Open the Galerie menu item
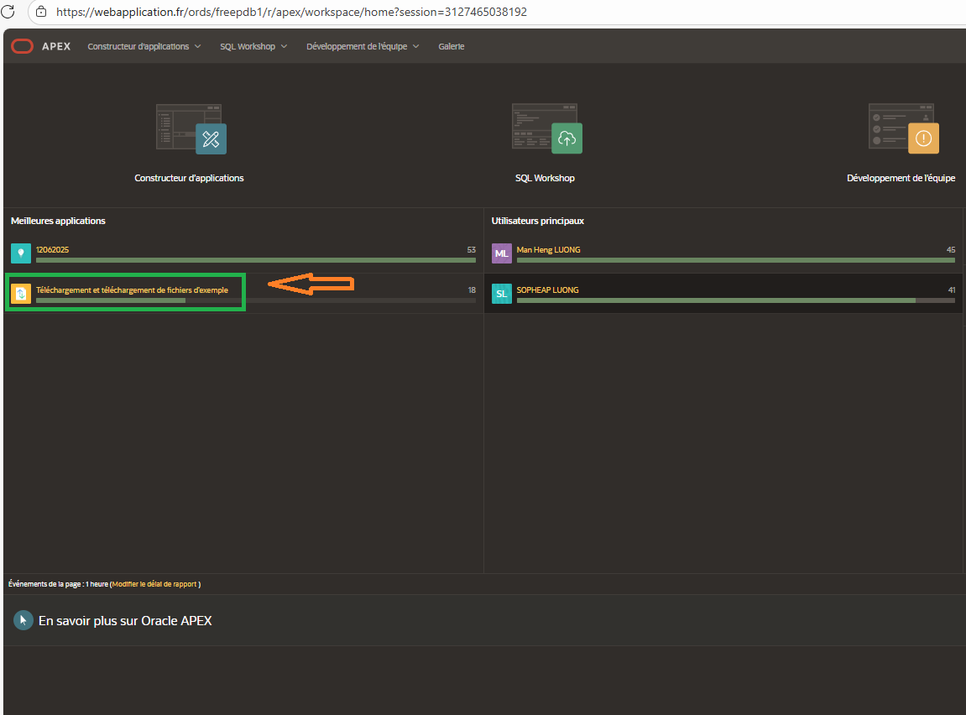 pyautogui.click(x=451, y=47)
